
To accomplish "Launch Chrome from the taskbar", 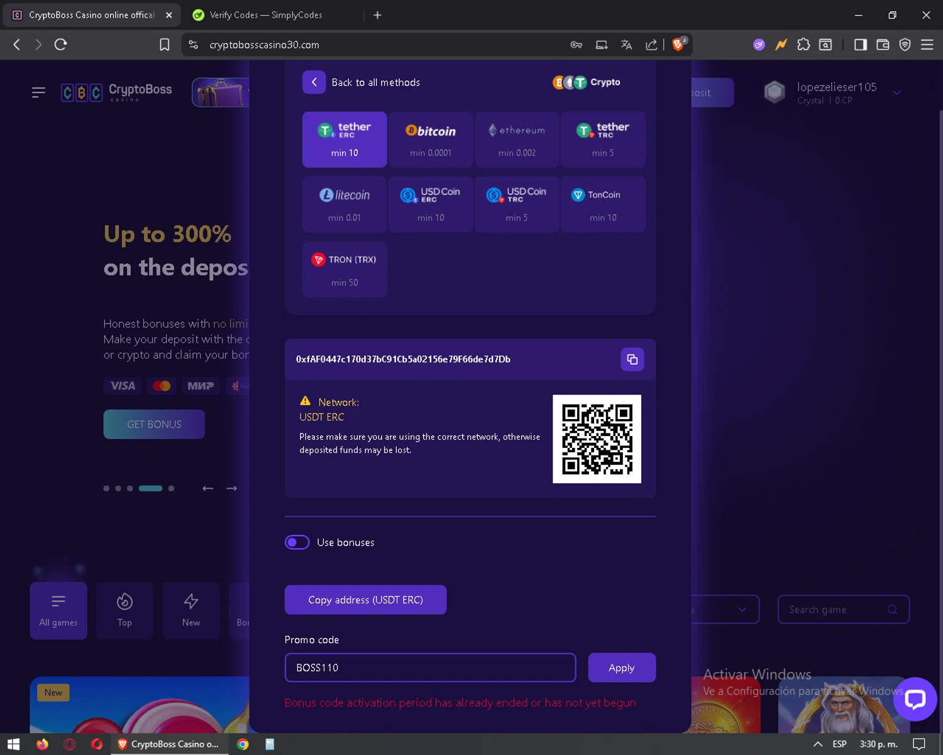I will 243,744.
